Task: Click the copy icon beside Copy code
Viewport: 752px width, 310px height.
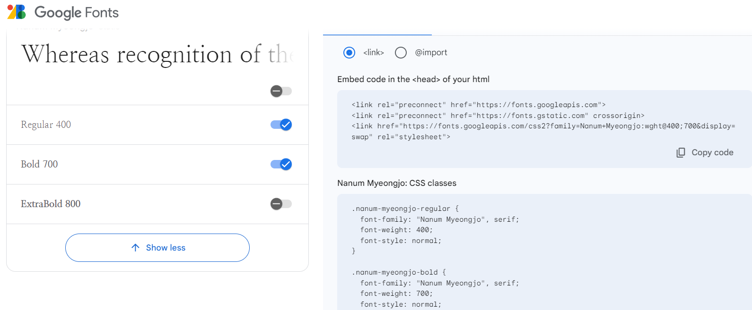Action: tap(681, 152)
